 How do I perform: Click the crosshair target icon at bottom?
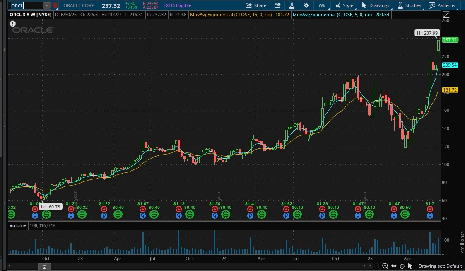[402, 266]
